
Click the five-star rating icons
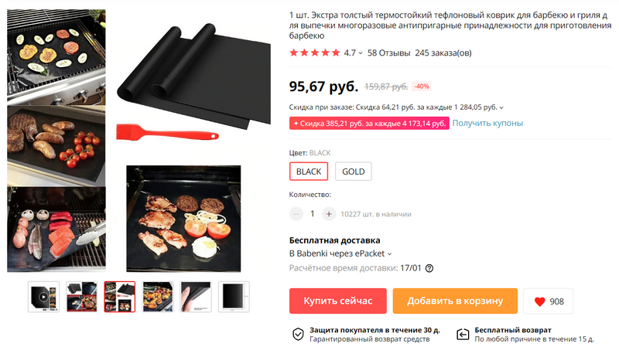(x=315, y=53)
